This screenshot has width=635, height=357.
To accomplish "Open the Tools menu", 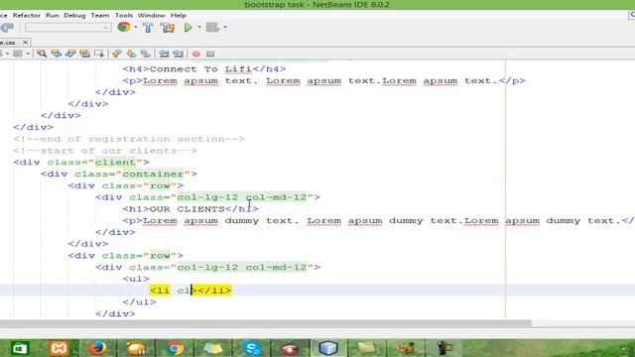I will pyautogui.click(x=123, y=15).
